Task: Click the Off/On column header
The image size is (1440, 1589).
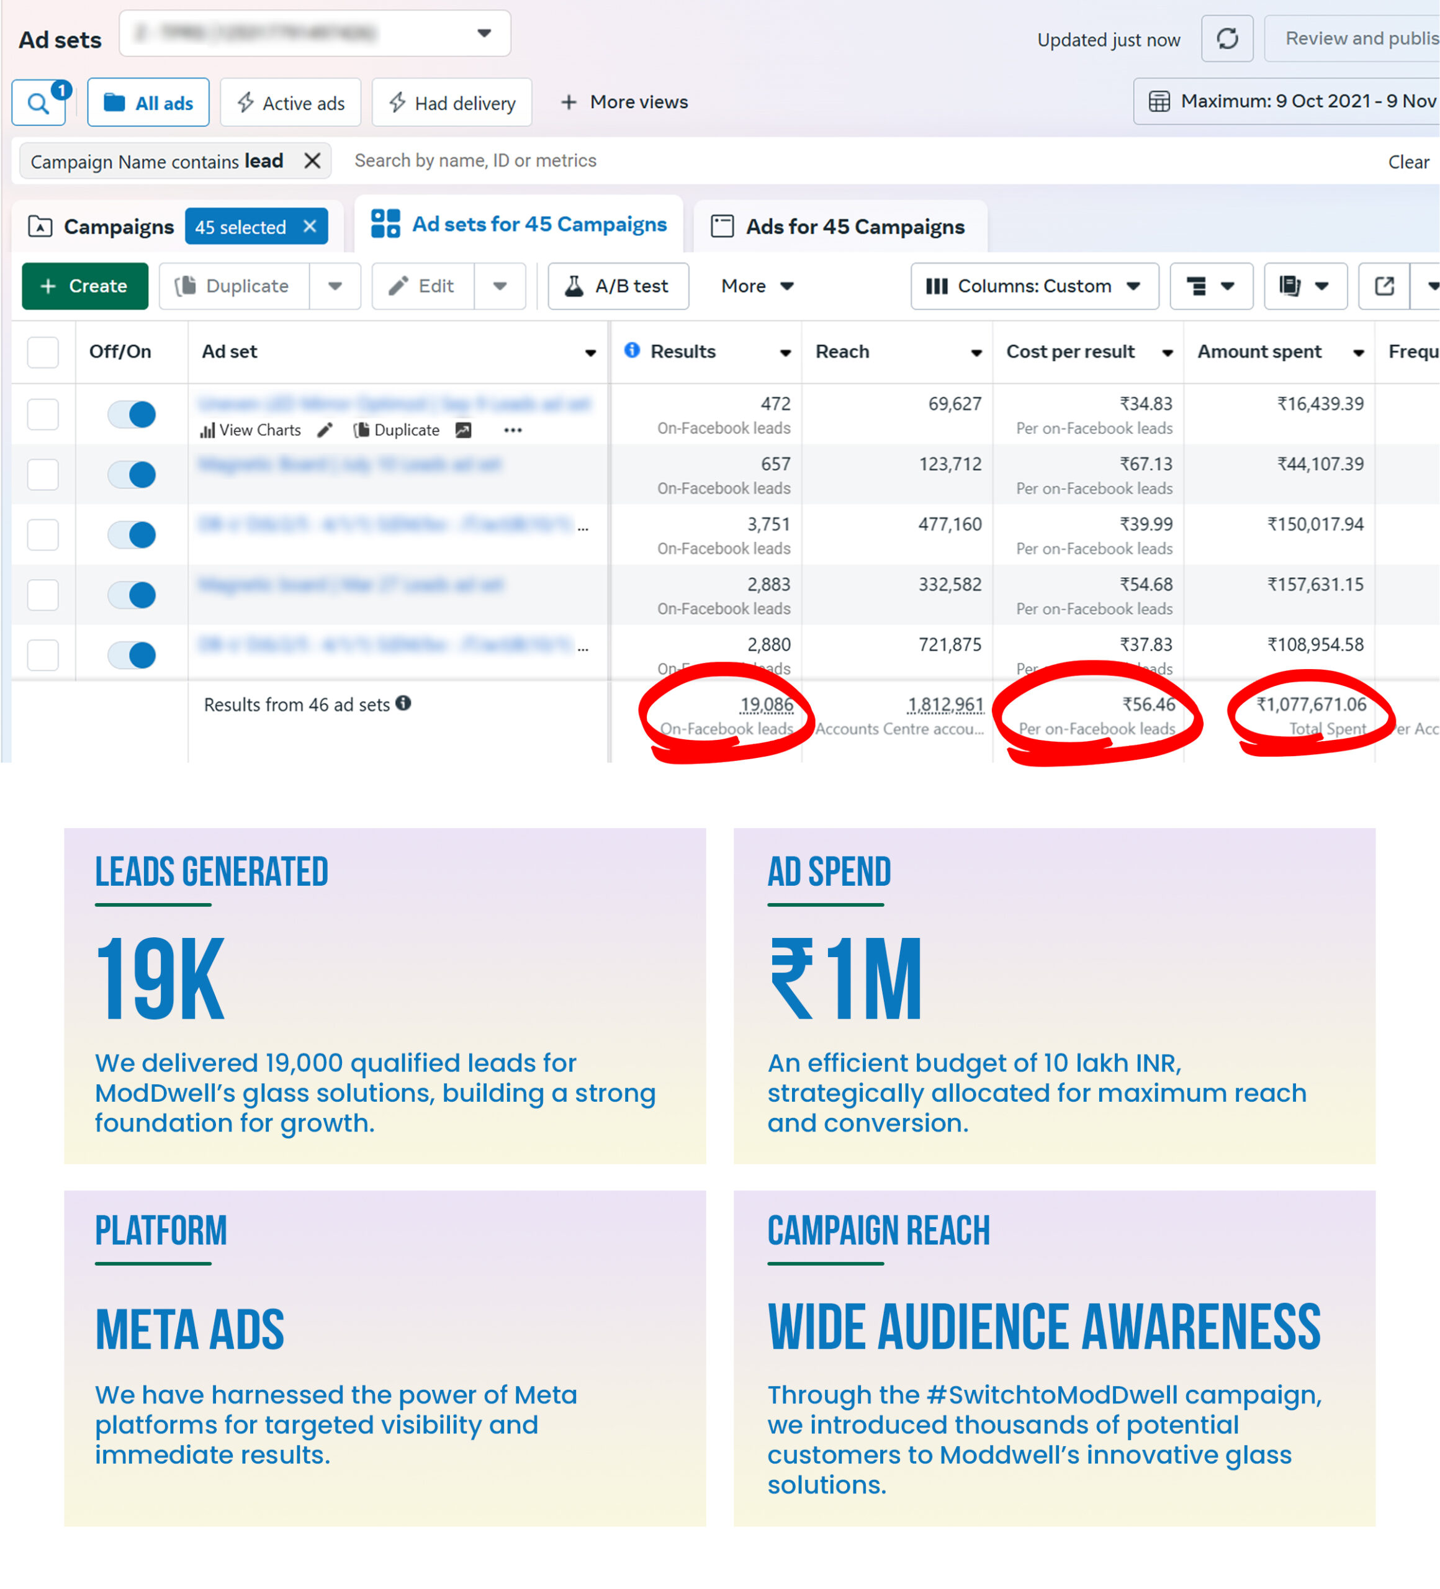Action: pyautogui.click(x=120, y=351)
